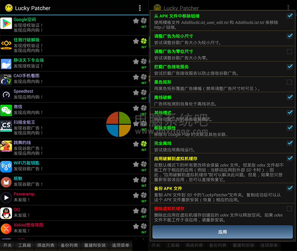
Task: Uncheck 应用破解到虚拟机缓存 checkbox
Action: [x=289, y=159]
